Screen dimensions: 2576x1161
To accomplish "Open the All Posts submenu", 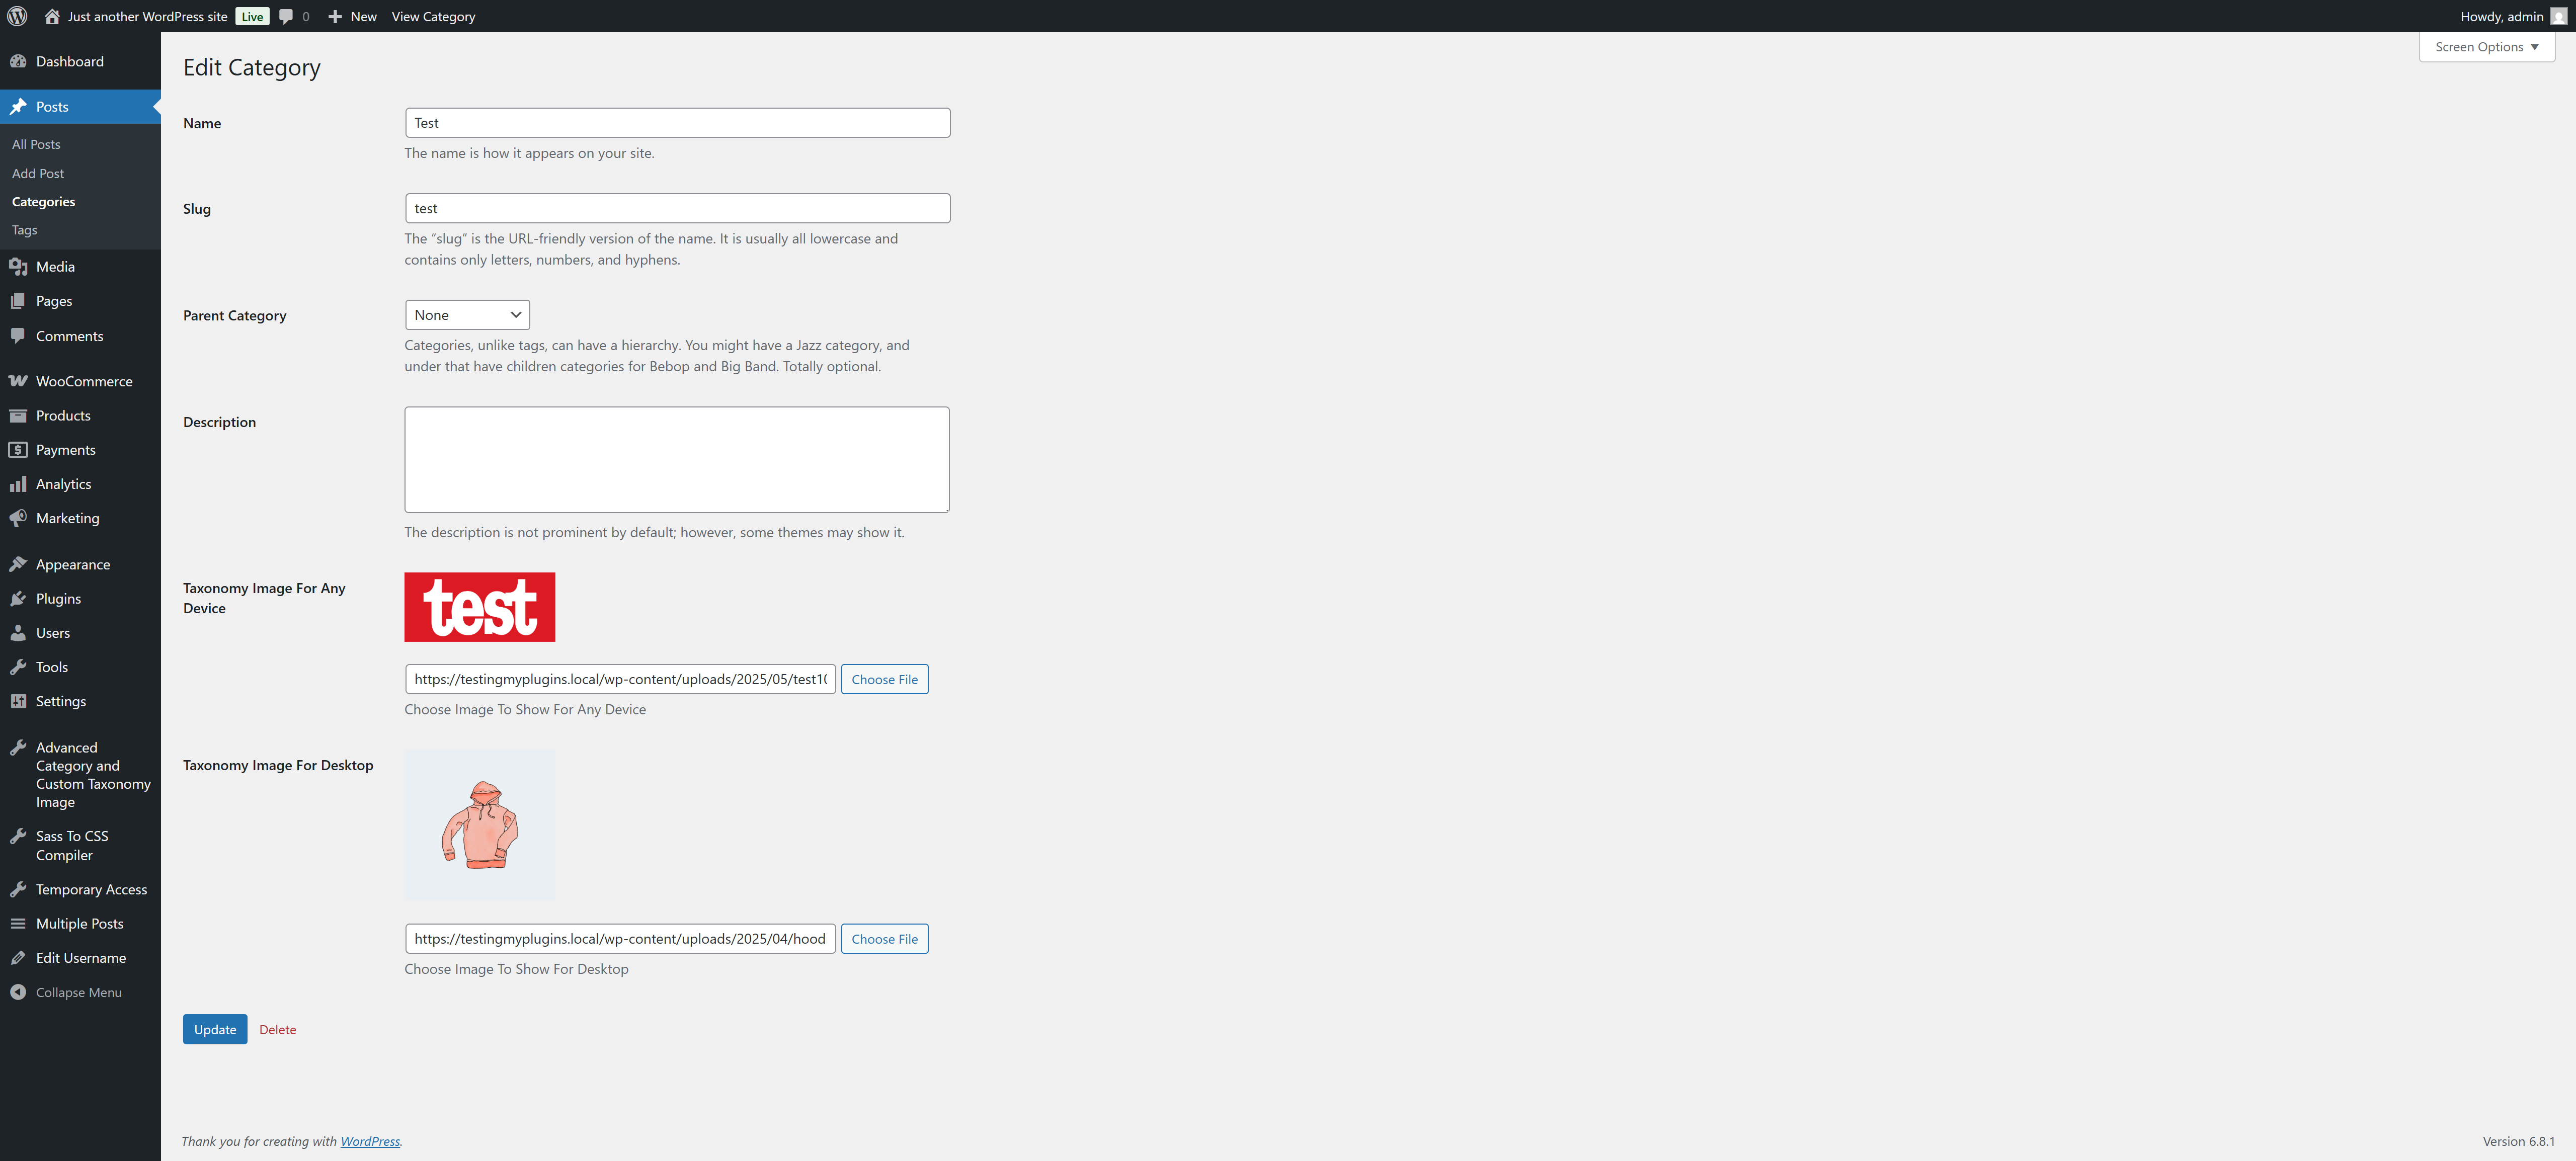I will (x=36, y=145).
